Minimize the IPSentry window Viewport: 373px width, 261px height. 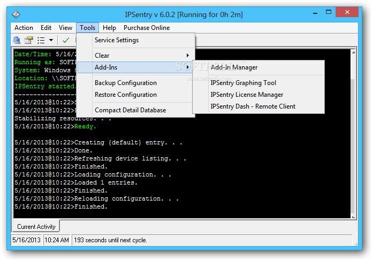click(315, 13)
